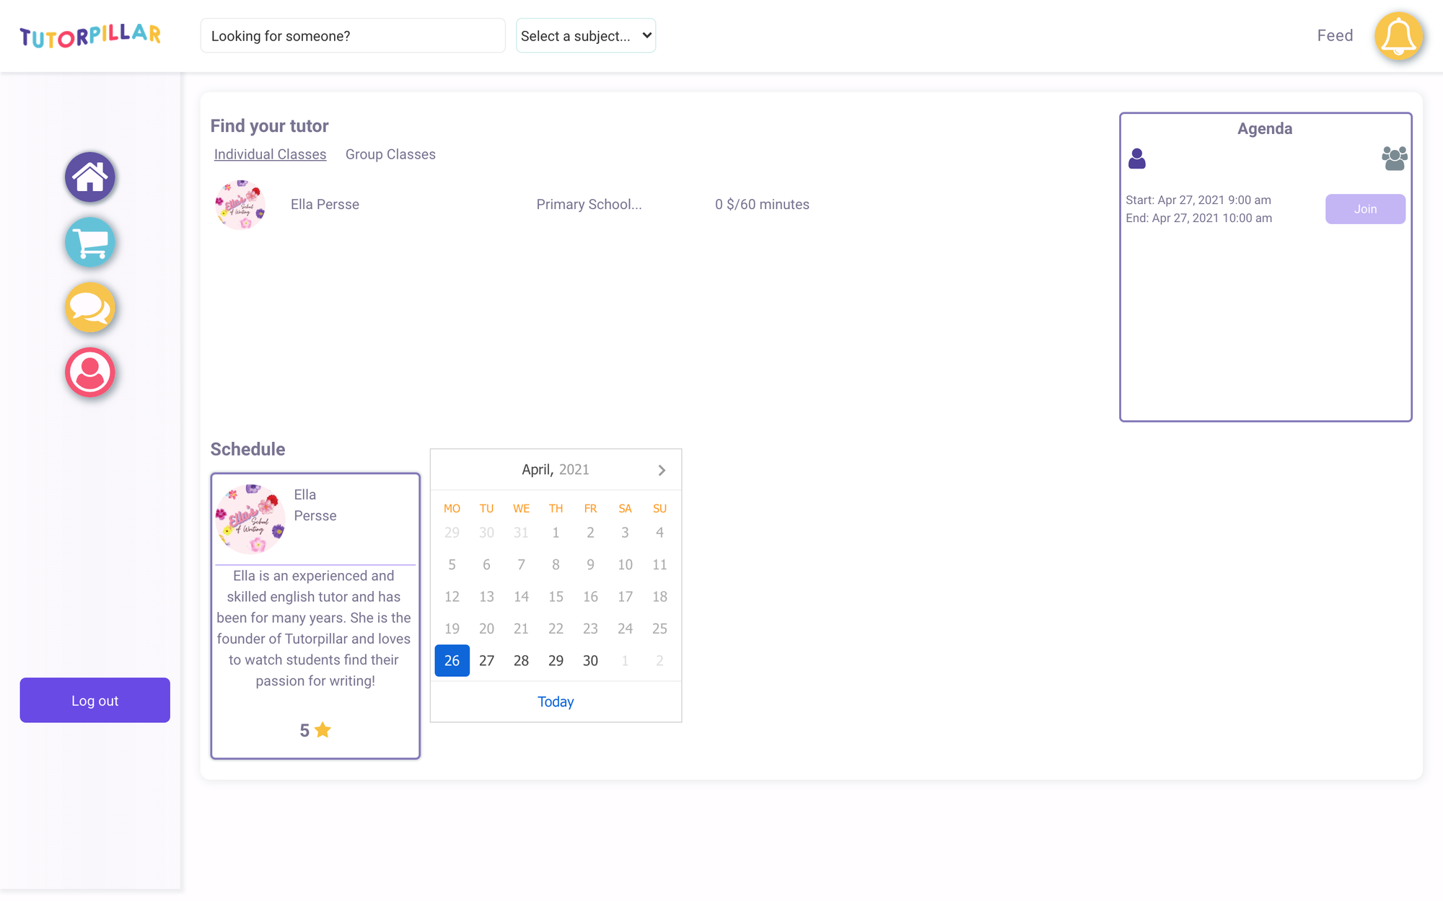Click the Schedule heading
The image size is (1443, 901).
pyautogui.click(x=247, y=449)
